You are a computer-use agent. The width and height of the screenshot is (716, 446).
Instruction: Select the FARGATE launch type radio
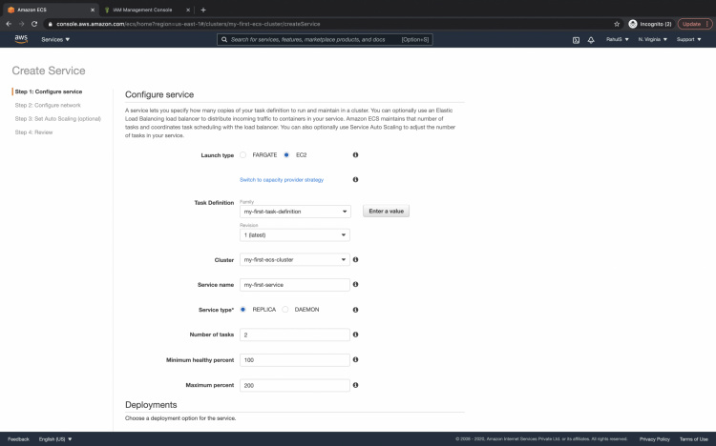coord(242,155)
